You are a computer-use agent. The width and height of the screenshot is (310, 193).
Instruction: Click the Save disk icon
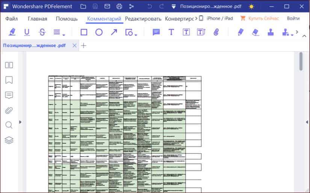tap(95, 6)
